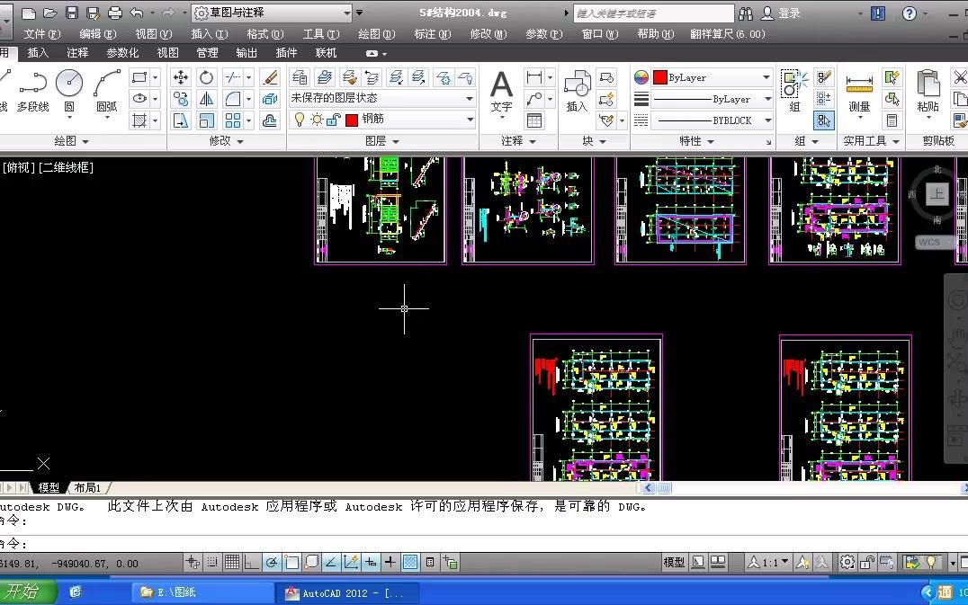968x605 pixels.
Task: Open layer state dropdown 未保存的图层状态
Action: click(x=382, y=98)
